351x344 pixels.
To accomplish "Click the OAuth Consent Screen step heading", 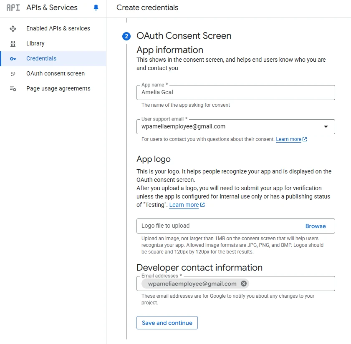I will [184, 36].
